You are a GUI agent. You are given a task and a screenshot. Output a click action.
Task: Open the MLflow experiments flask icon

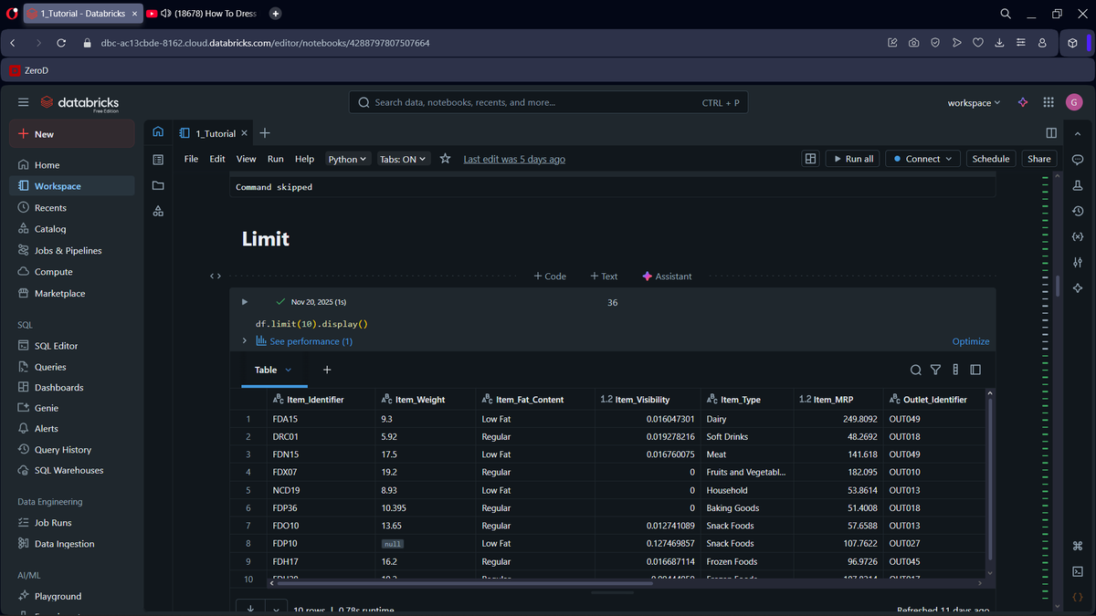point(1078,185)
